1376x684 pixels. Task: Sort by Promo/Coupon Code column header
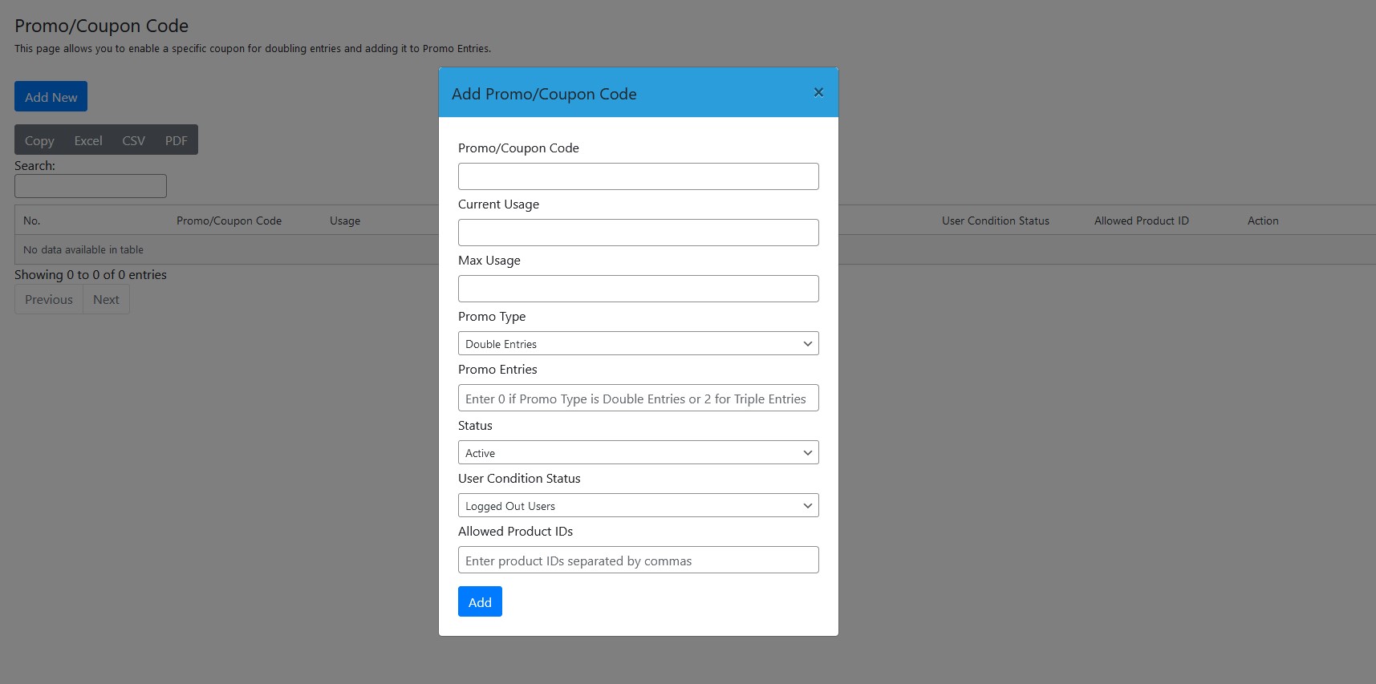coord(229,221)
